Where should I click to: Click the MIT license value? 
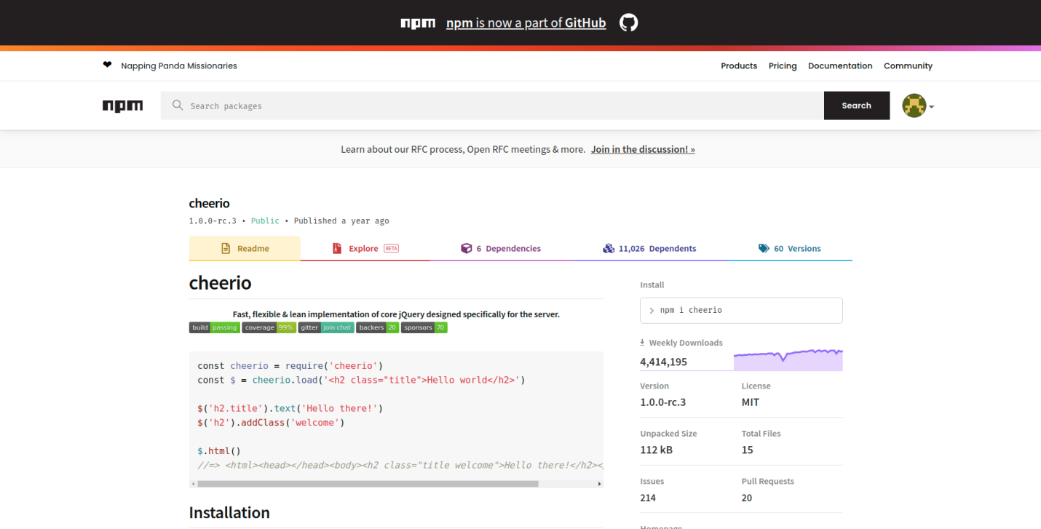click(751, 402)
